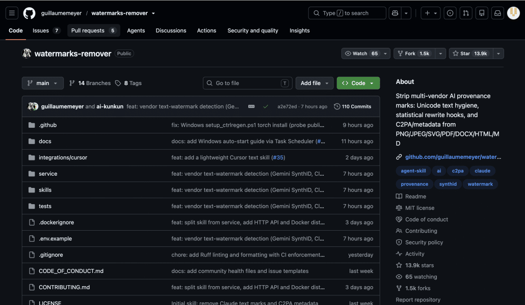Open commit a2e72ed link

point(287,106)
